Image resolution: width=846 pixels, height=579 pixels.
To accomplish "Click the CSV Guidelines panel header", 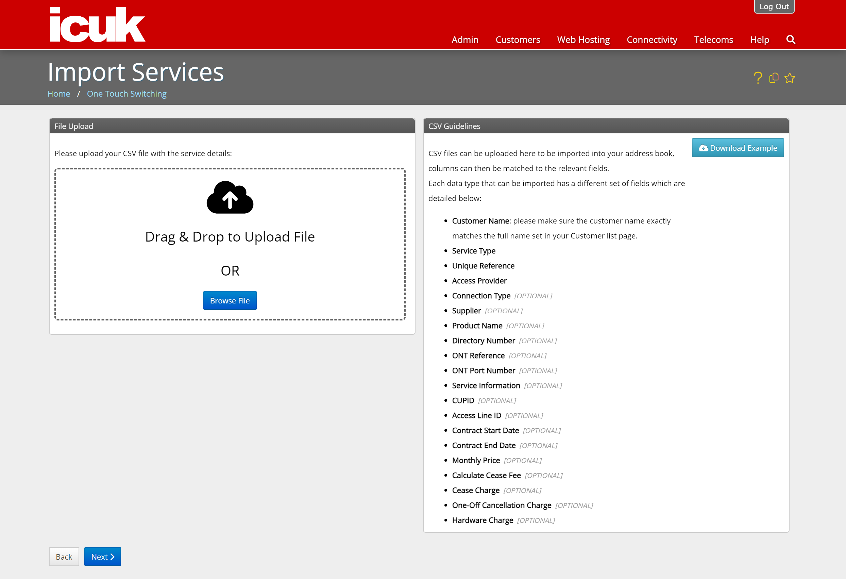I will pyautogui.click(x=606, y=126).
